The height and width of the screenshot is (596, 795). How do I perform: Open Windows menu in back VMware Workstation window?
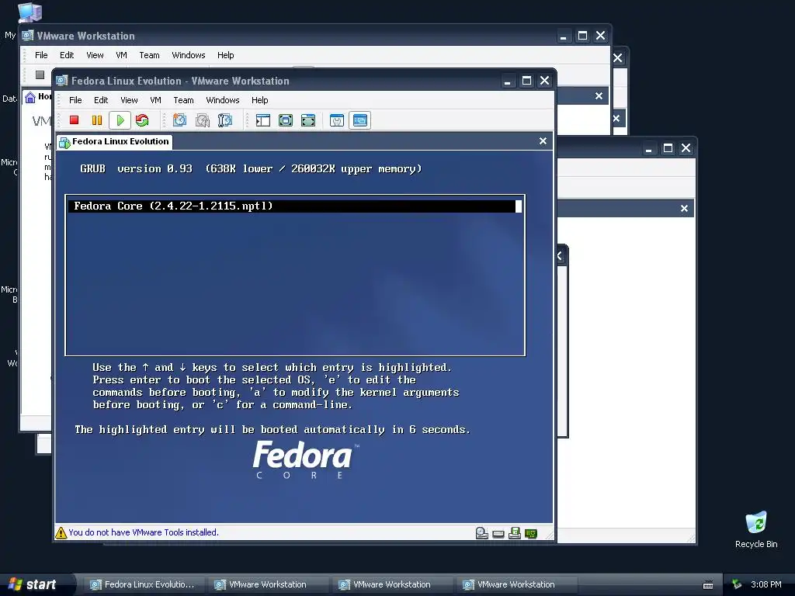point(188,55)
